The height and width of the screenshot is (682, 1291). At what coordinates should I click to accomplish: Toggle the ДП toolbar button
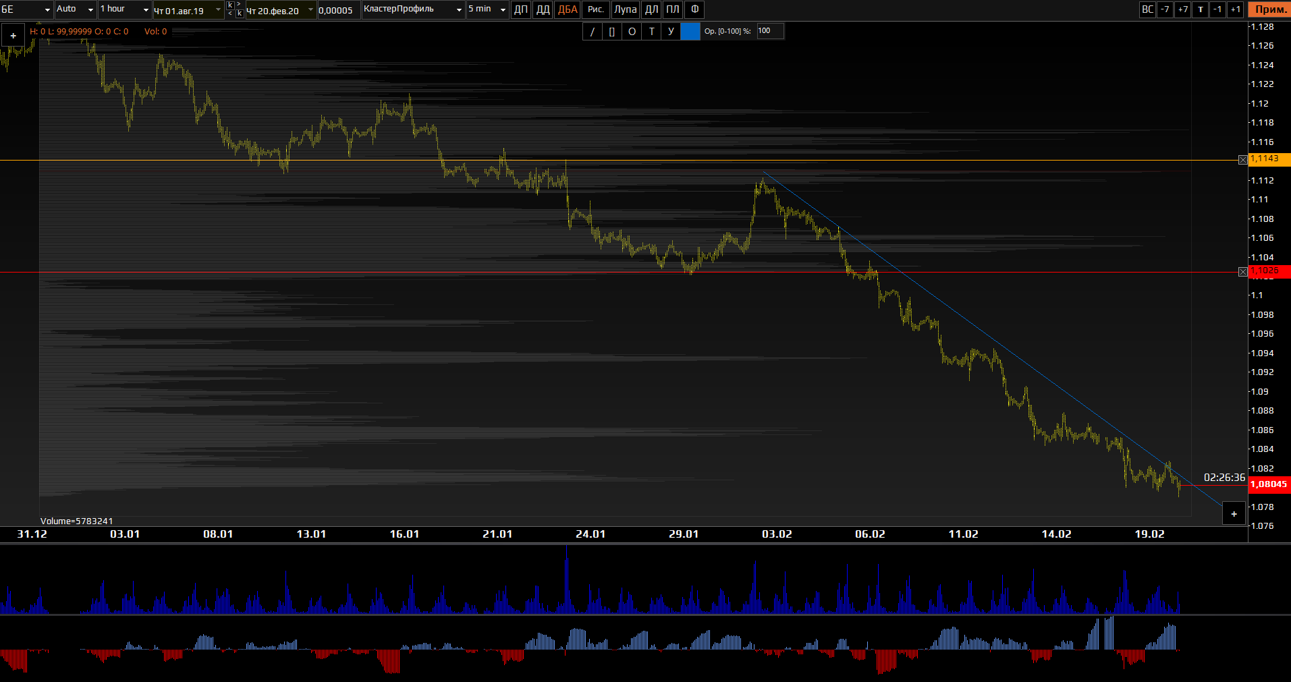pyautogui.click(x=521, y=9)
